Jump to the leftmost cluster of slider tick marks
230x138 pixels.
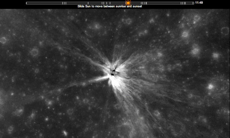pos(64,3)
